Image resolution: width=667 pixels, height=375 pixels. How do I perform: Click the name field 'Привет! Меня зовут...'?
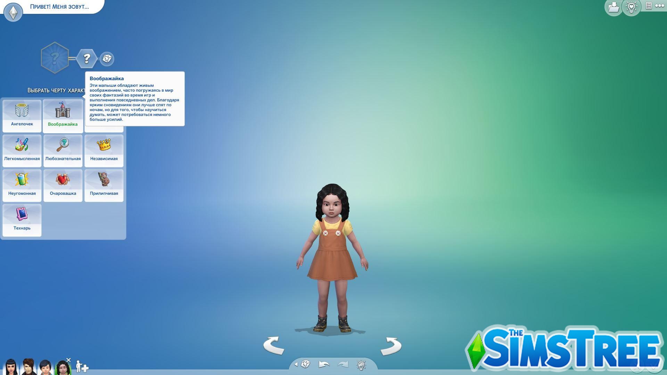pos(59,6)
